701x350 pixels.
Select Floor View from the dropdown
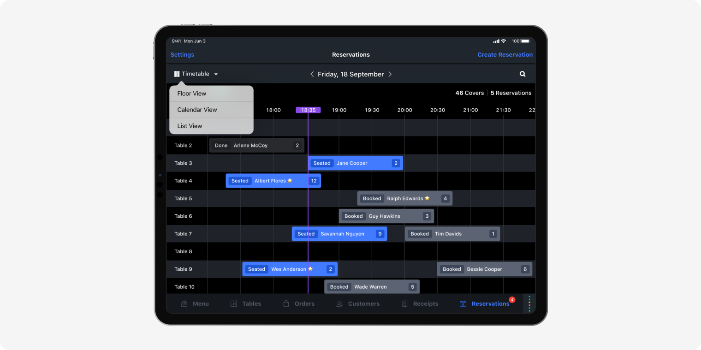coord(192,93)
